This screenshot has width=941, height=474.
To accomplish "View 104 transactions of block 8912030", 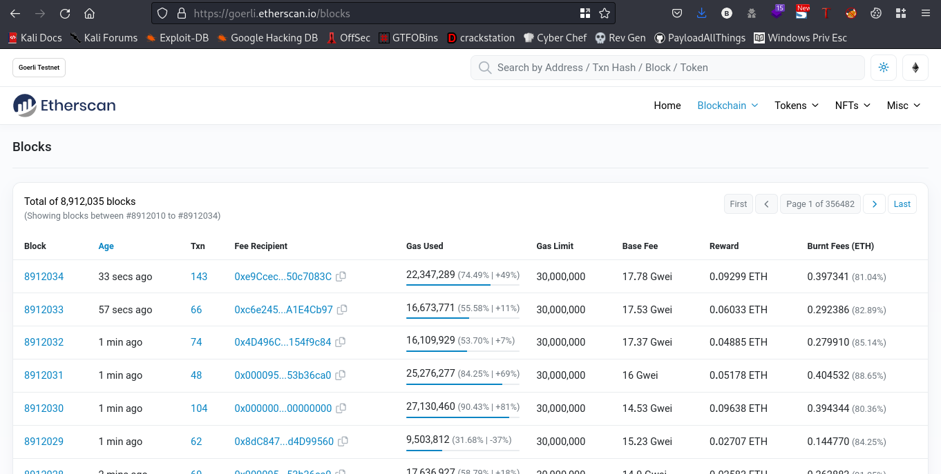I will tap(199, 408).
